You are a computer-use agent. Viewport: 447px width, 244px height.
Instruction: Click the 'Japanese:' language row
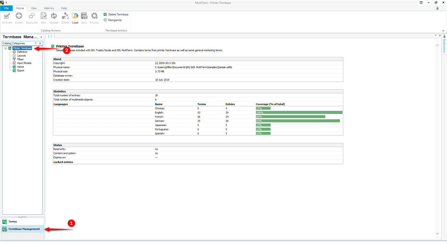pyautogui.click(x=198, y=125)
